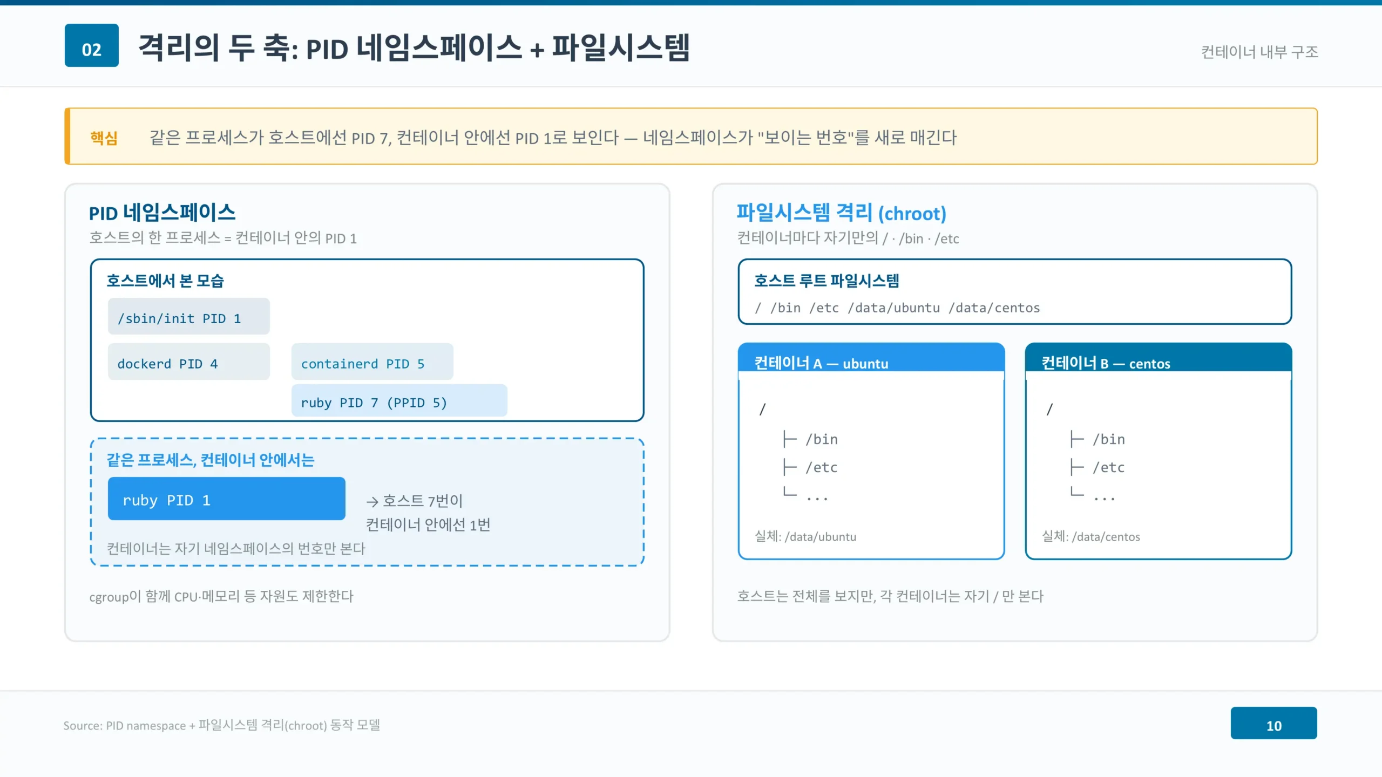
Task: Click the PID 네임스페이스 heading
Action: tap(162, 213)
